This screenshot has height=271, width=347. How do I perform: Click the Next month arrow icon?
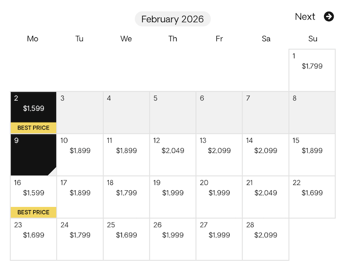329,16
